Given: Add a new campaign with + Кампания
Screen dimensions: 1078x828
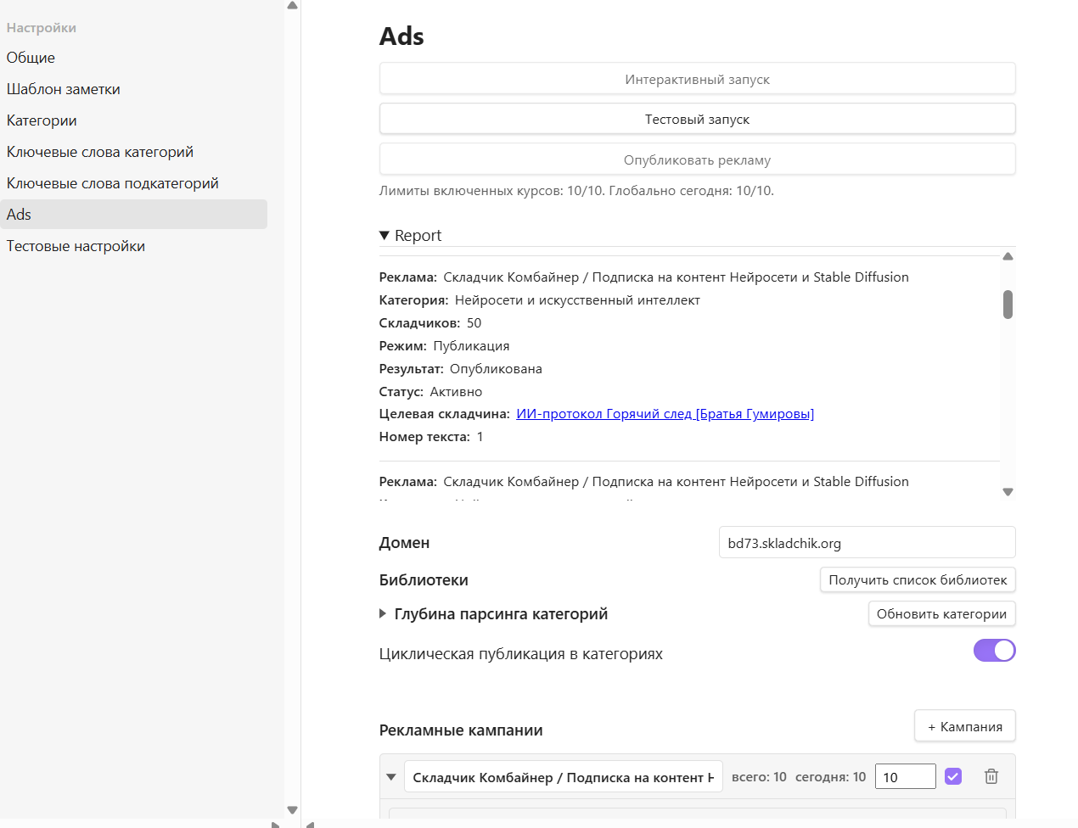Looking at the screenshot, I should [964, 726].
